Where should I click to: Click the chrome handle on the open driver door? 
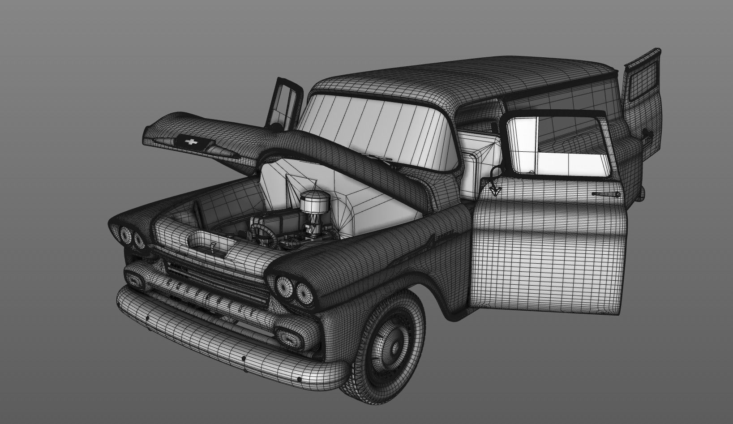[605, 194]
